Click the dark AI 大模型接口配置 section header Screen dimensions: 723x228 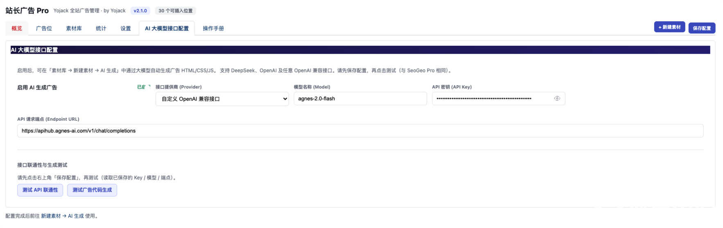click(360, 50)
